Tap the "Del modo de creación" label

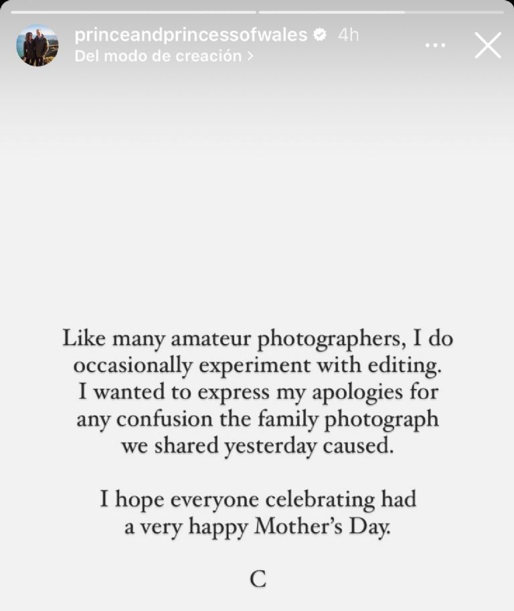pyautogui.click(x=158, y=56)
